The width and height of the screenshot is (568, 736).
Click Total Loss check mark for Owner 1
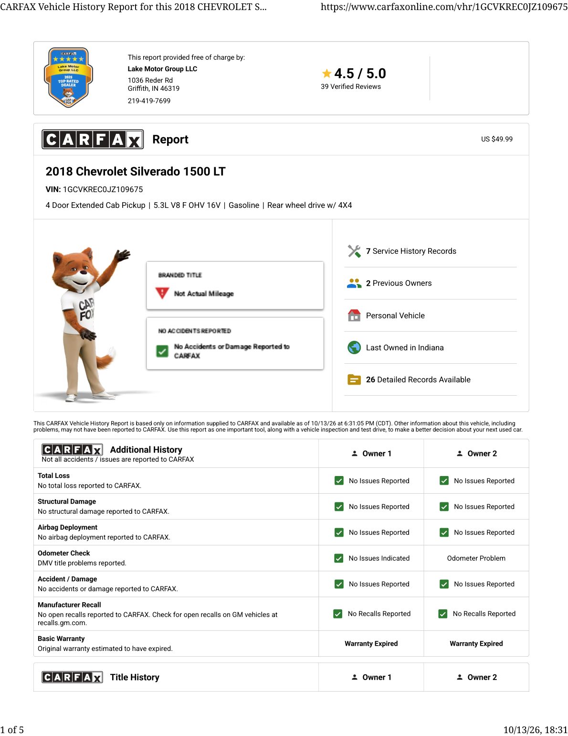click(339, 481)
